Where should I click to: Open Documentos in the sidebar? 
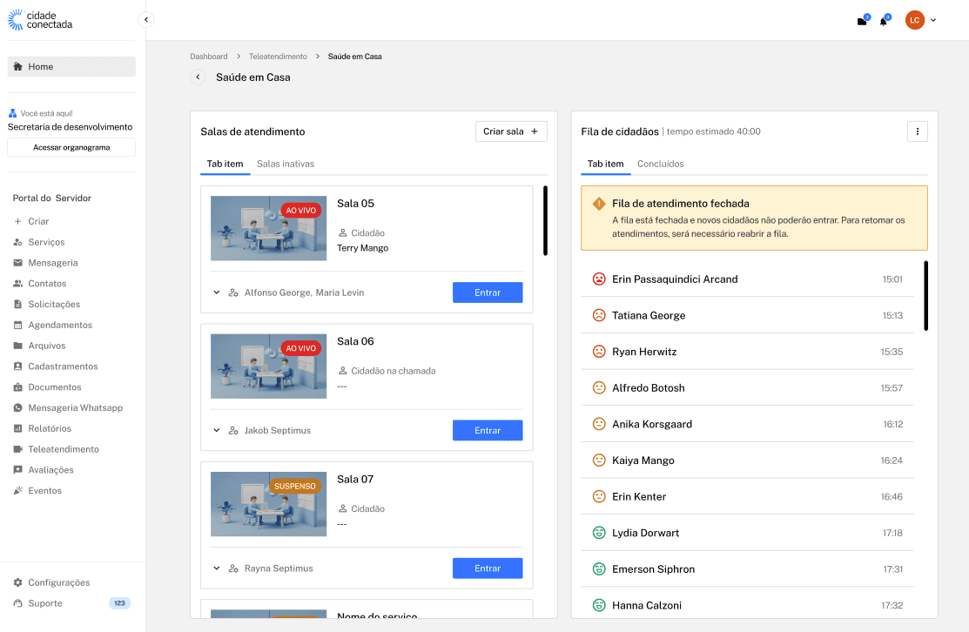click(48, 387)
